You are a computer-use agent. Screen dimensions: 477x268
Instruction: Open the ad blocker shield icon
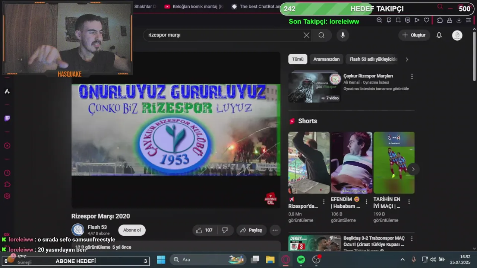coord(408,20)
